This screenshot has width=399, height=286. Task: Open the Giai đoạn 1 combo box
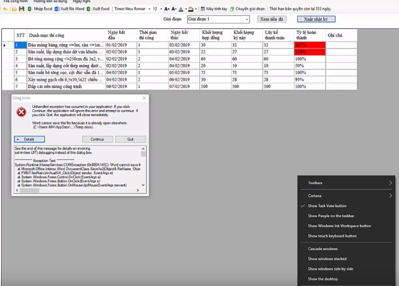(218, 19)
